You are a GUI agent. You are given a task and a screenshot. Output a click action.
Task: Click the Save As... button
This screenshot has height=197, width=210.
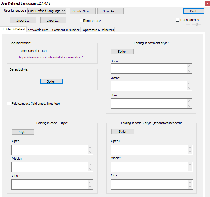[x=110, y=11]
